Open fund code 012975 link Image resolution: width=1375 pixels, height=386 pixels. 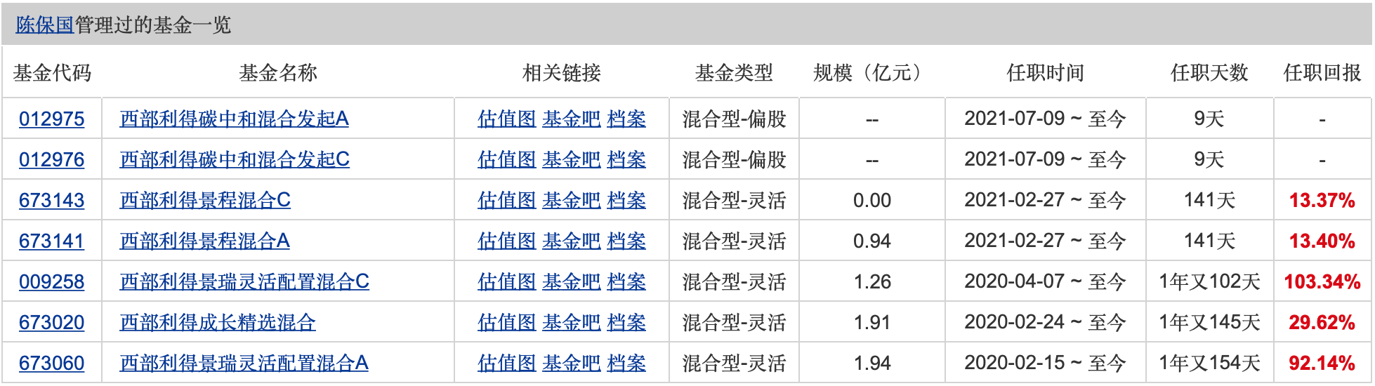click(51, 119)
